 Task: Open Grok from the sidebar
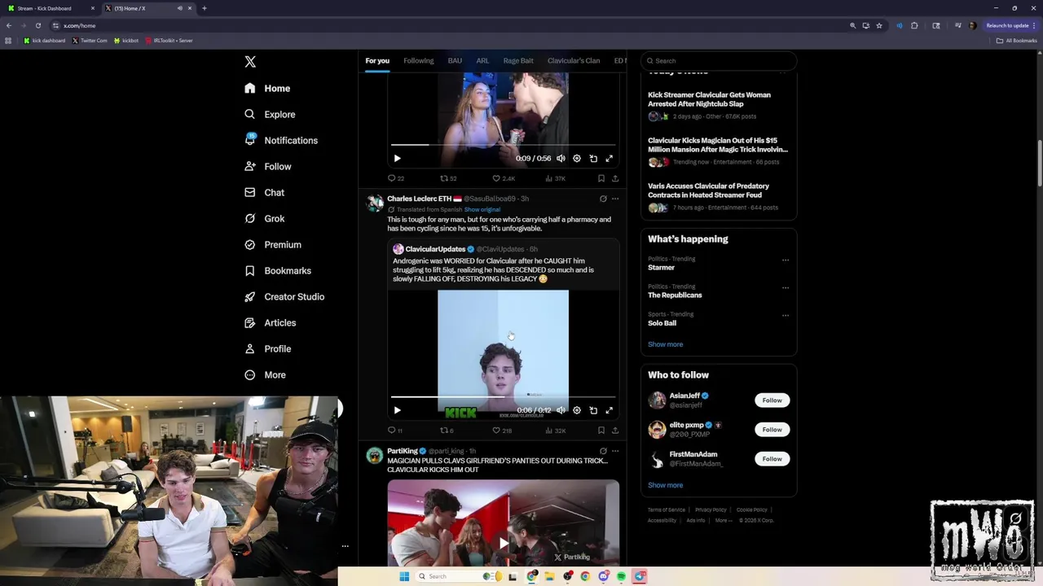[x=265, y=219]
